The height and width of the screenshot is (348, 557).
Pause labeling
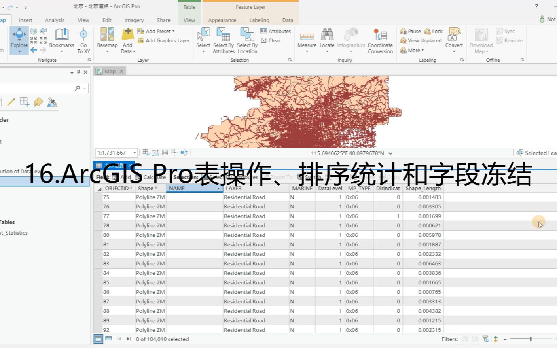410,31
